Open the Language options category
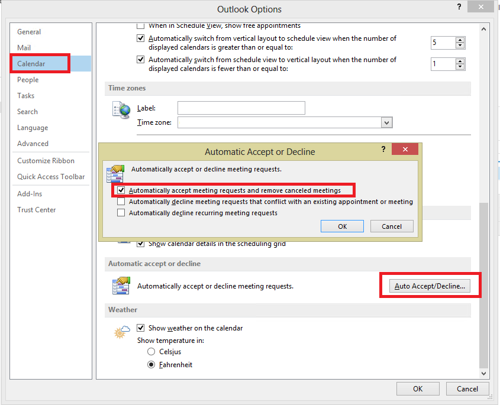This screenshot has height=405, width=500. point(33,128)
